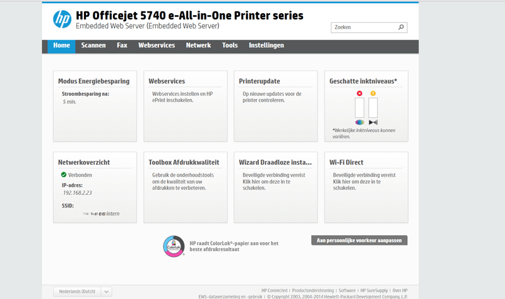The image size is (505, 299).
Task: Click the green Verbonden checkmark icon
Action: (64, 175)
